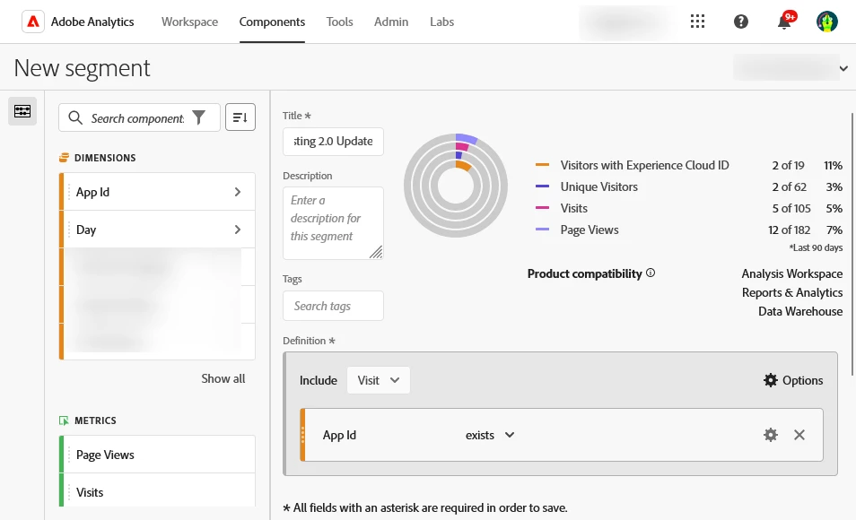Open the exists operator dropdown
This screenshot has width=856, height=520.
[x=490, y=435]
